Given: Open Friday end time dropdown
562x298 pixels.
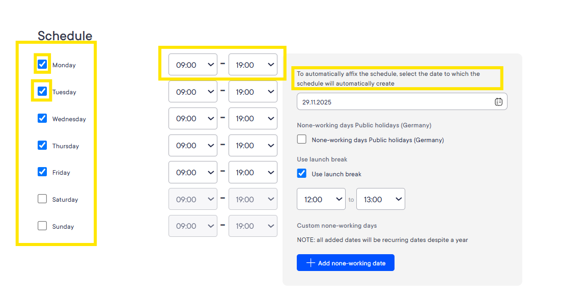Looking at the screenshot, I should coord(253,172).
